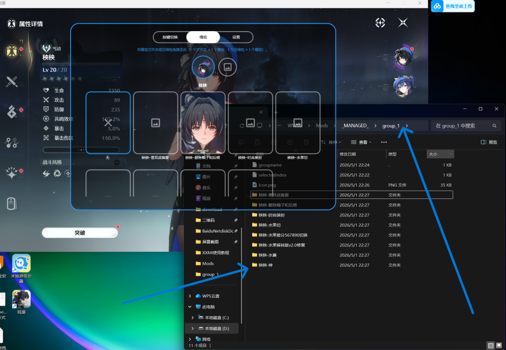Launch the 鸣潮 desktop shortcut

click(x=21, y=302)
